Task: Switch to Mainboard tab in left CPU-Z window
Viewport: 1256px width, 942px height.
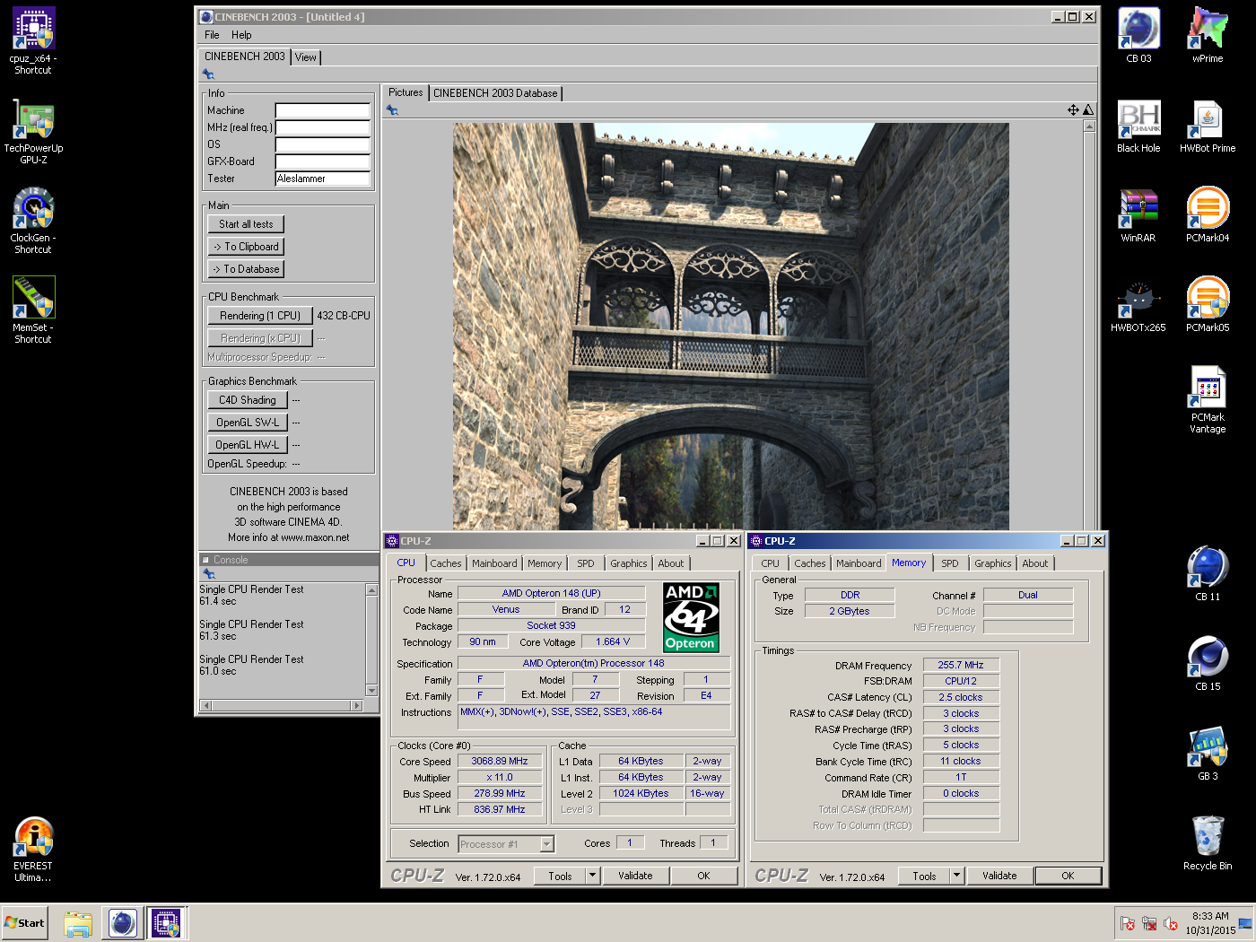Action: [494, 563]
